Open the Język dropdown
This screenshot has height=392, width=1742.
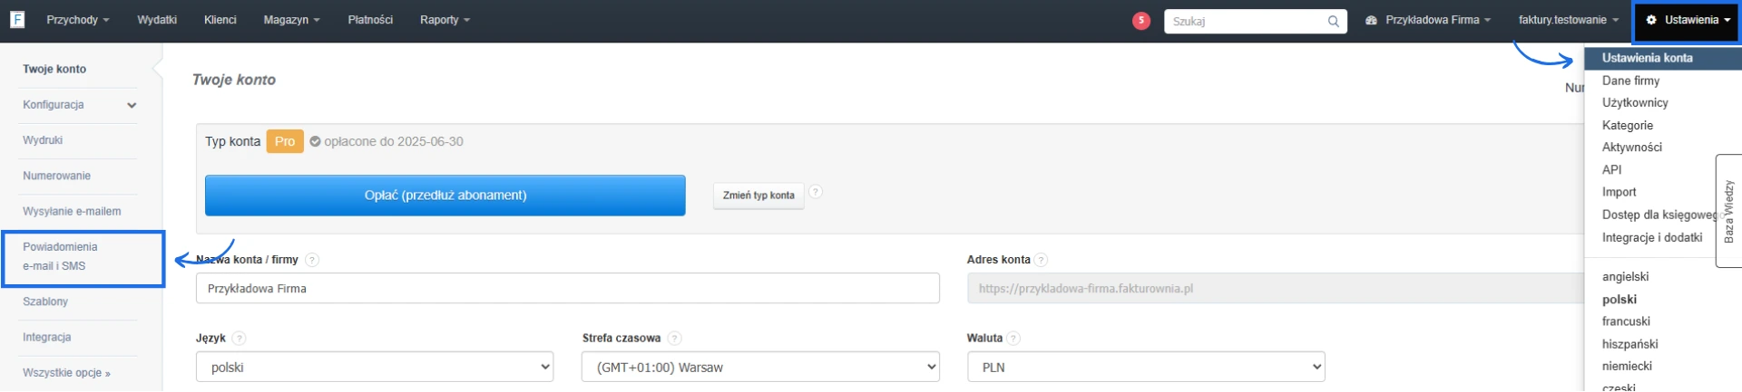point(374,368)
